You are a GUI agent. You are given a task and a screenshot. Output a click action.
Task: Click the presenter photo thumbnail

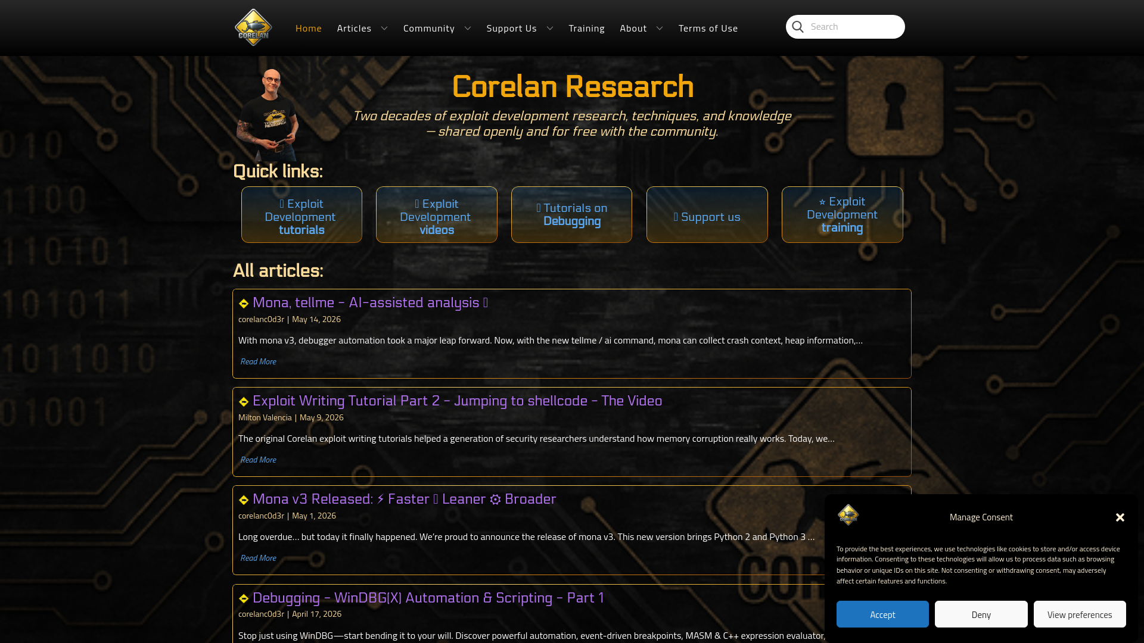pyautogui.click(x=268, y=114)
